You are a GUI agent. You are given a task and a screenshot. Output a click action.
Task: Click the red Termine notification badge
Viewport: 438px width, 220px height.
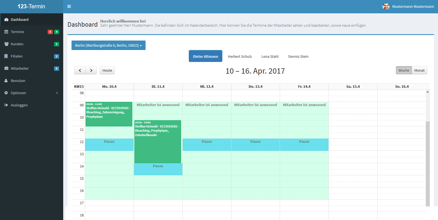[50, 32]
